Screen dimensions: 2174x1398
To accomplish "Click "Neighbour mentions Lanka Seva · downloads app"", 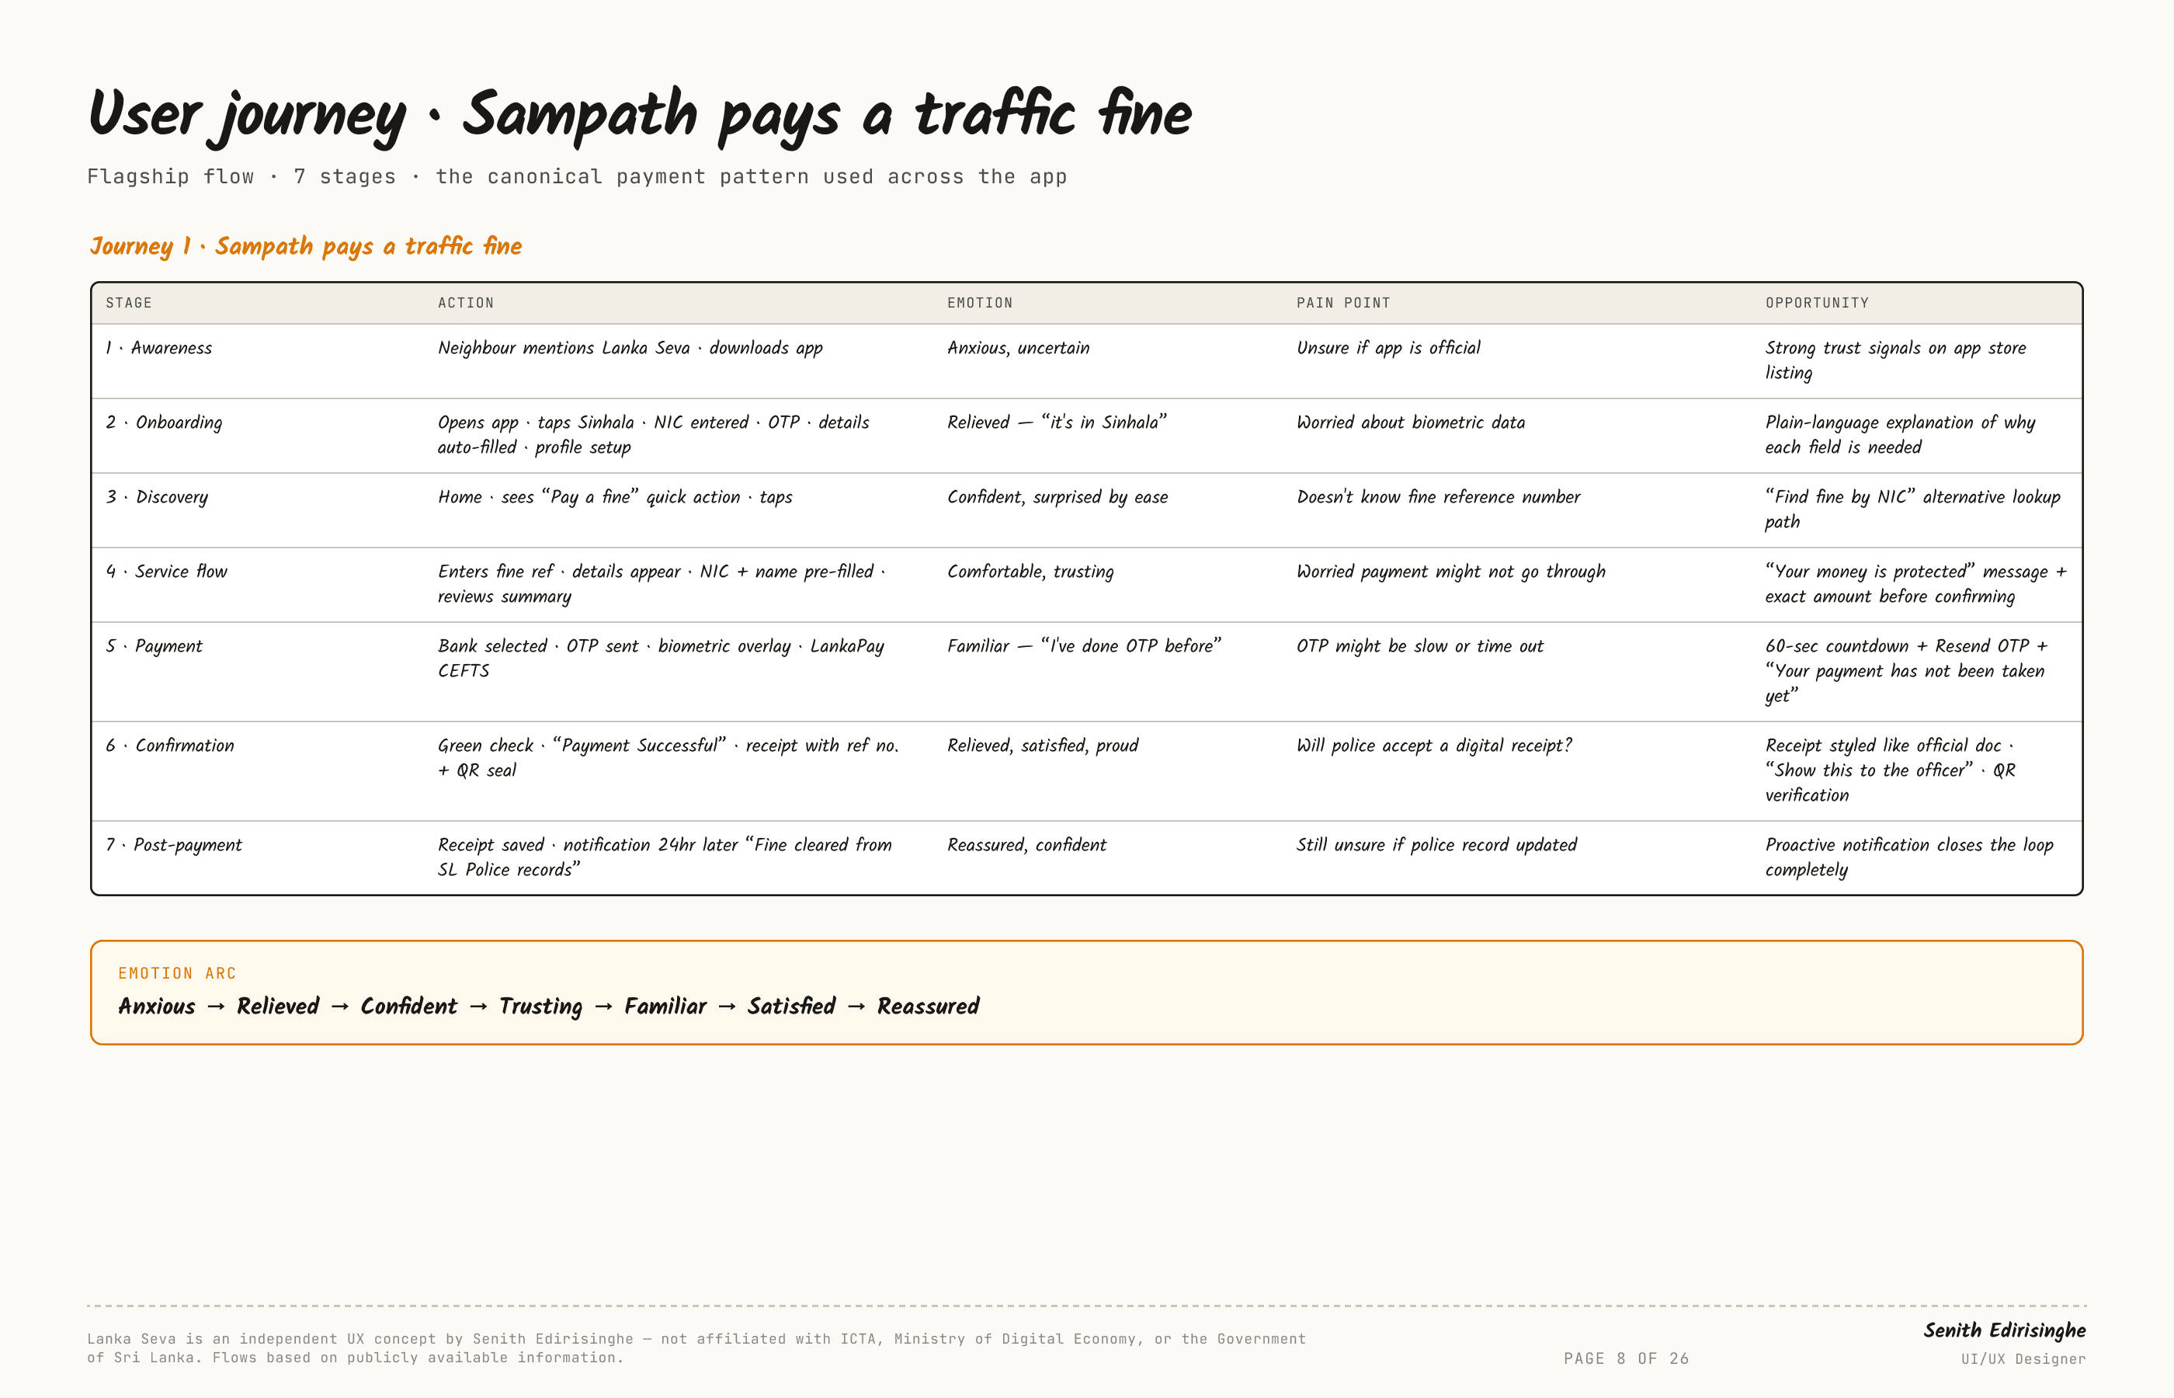I will click(x=630, y=348).
